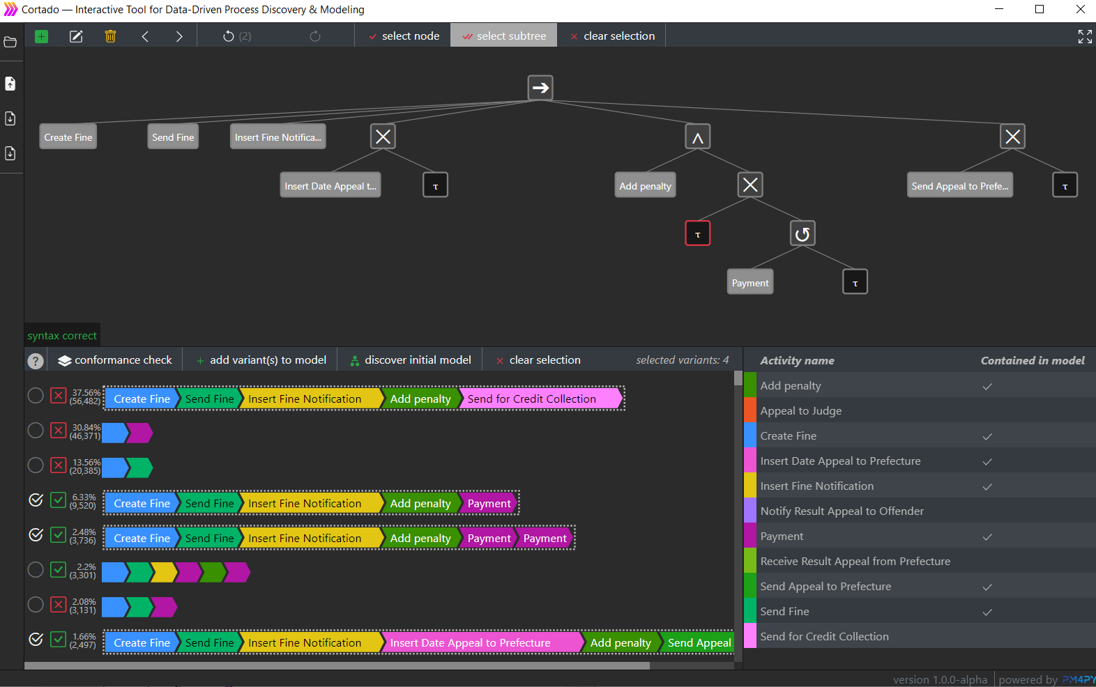This screenshot has width=1096, height=687.
Task: Click red conformance X of 37.56% variant
Action: tap(59, 396)
